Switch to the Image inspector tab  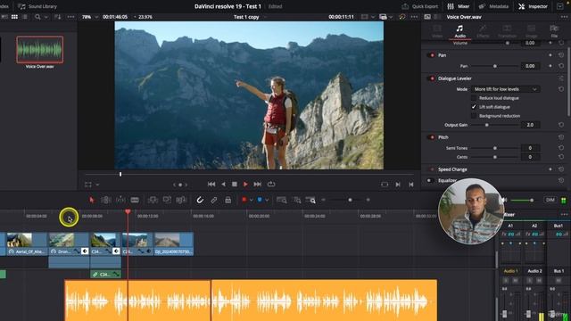pos(532,31)
